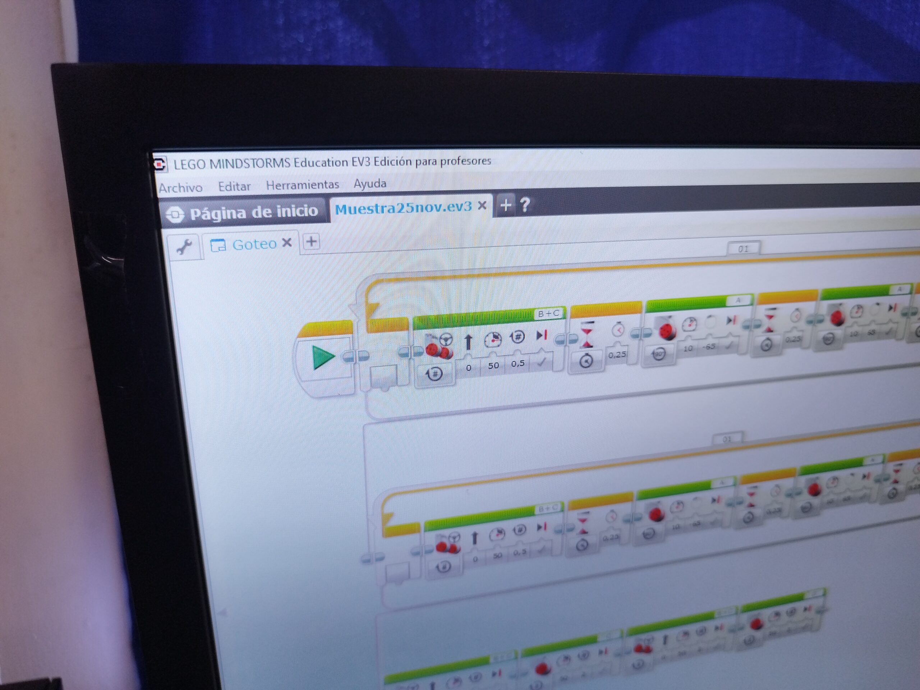The height and width of the screenshot is (690, 920).
Task: Open the timer mode selector of the top loop's first Wait block
Action: coord(586,361)
